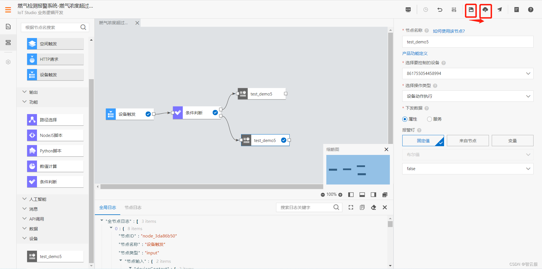Open the 布尔值 type dropdown

(468, 155)
